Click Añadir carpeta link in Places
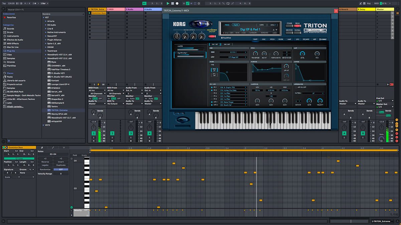 click(14, 106)
